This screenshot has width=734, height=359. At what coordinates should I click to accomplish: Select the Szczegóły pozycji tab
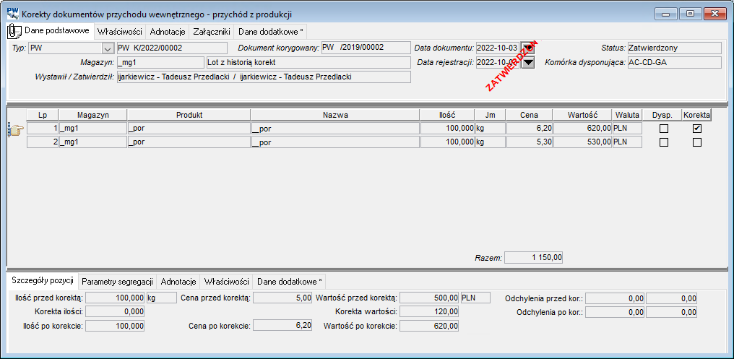point(43,281)
